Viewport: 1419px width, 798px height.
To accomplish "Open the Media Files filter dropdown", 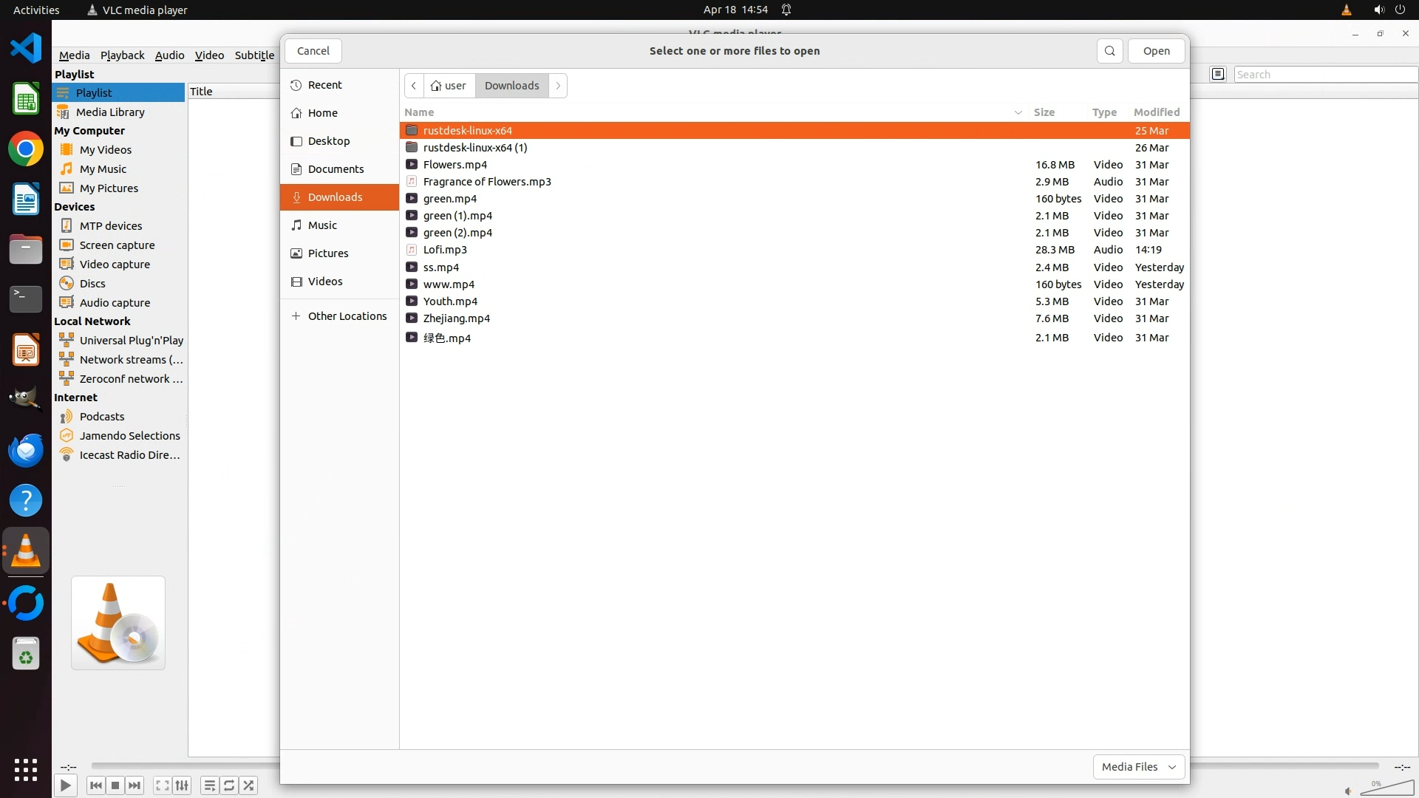I will pyautogui.click(x=1138, y=767).
